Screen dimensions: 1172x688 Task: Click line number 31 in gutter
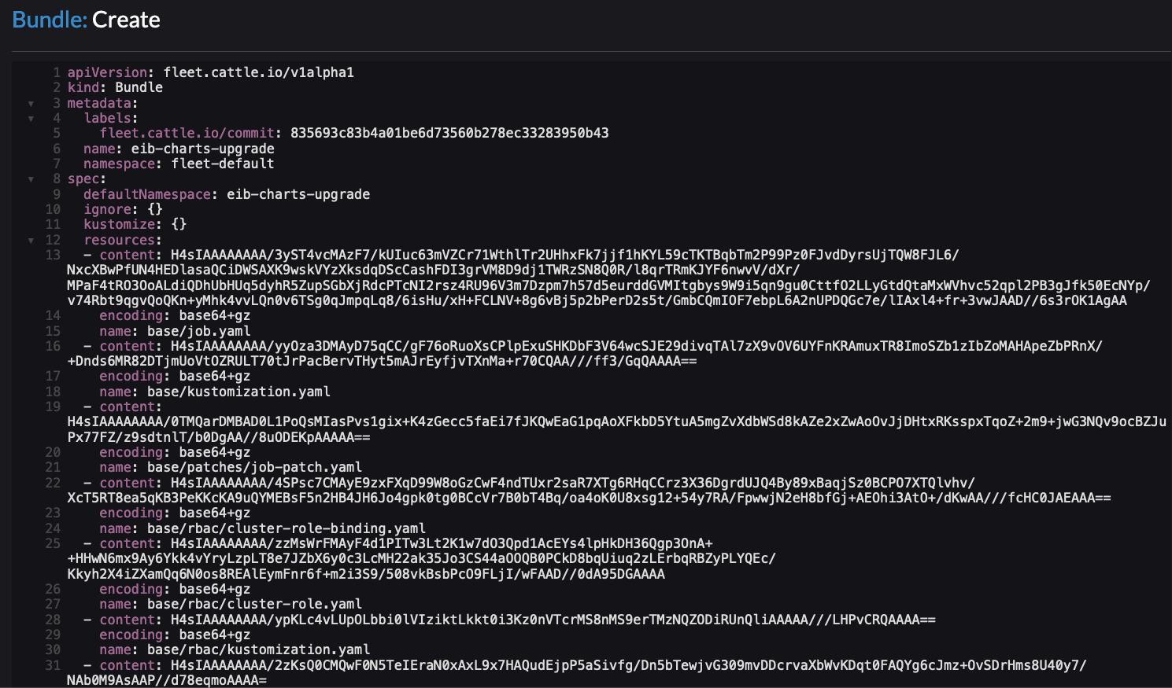pyautogui.click(x=53, y=665)
